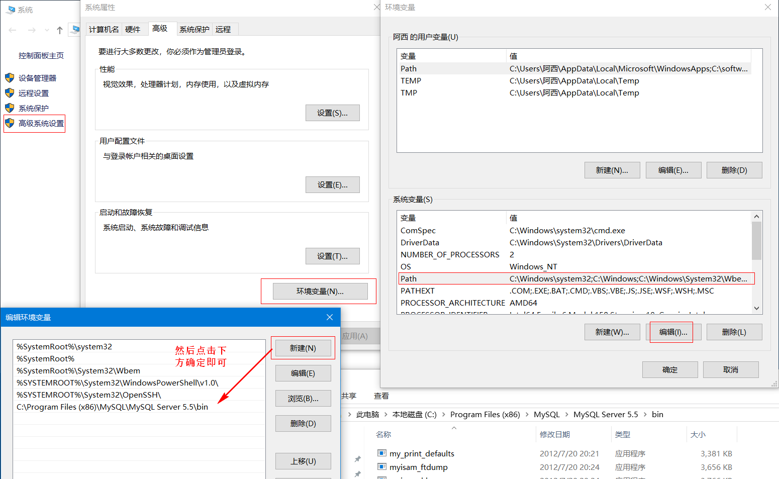The image size is (779, 479).
Task: Select OpenSSH path entry
Action: (139, 395)
